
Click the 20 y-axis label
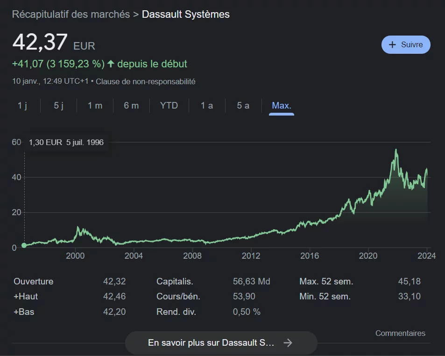pos(16,212)
